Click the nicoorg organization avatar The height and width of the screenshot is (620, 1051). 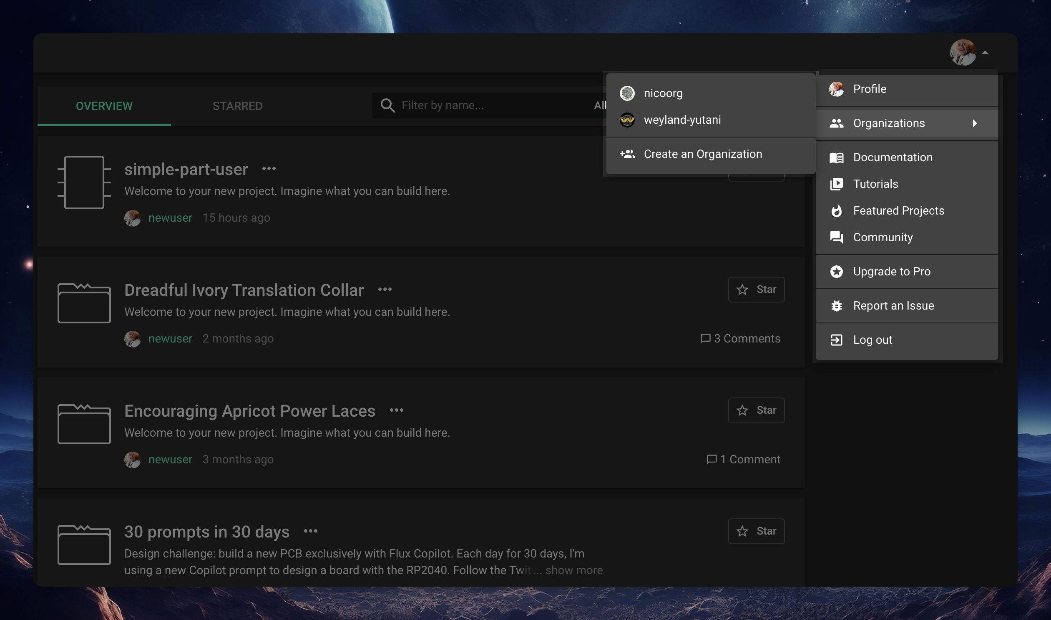(627, 93)
